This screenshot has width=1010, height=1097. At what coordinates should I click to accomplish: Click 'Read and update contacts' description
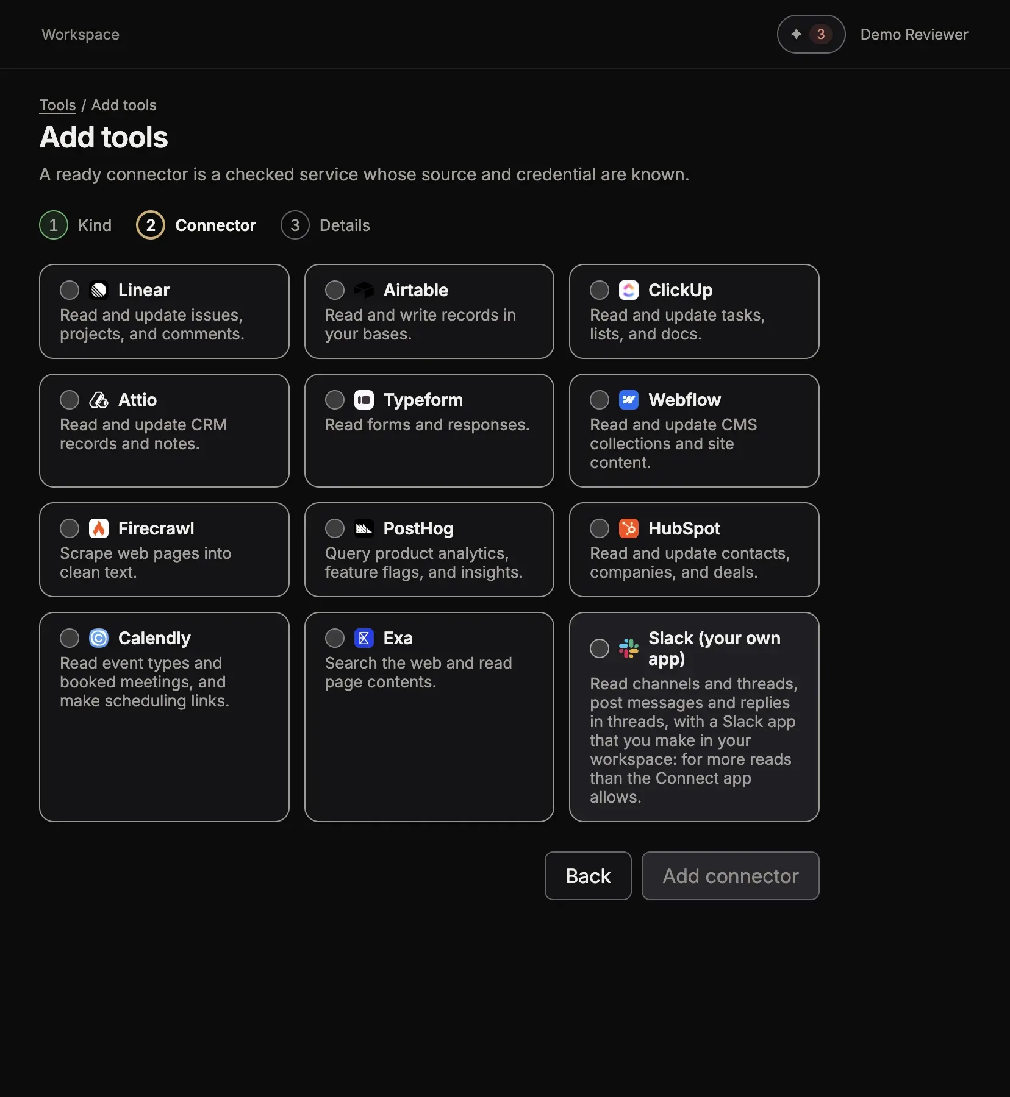pos(690,563)
